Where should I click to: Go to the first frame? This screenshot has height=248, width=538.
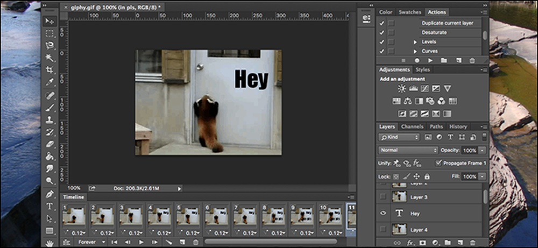pos(114,242)
